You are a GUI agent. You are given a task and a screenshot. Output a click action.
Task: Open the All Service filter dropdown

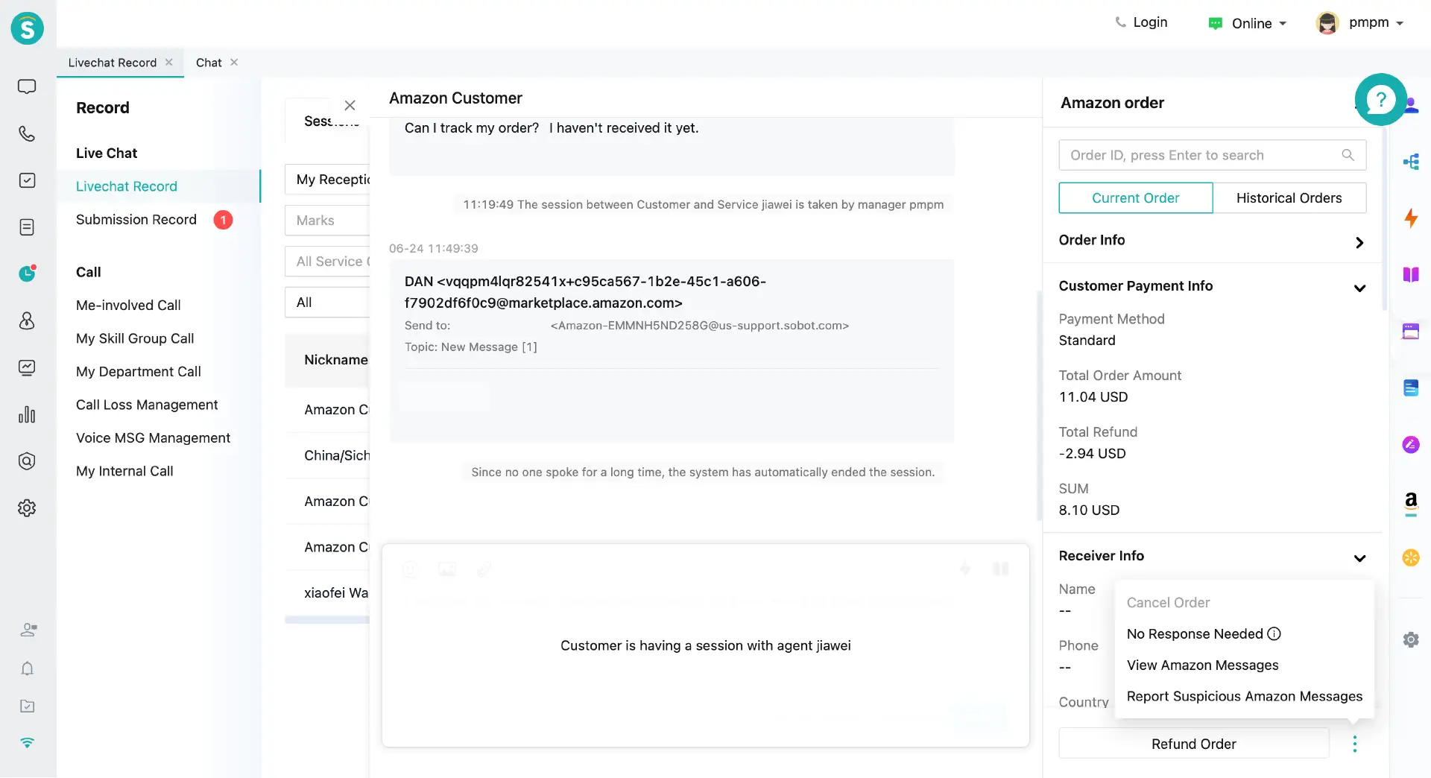tap(328, 262)
